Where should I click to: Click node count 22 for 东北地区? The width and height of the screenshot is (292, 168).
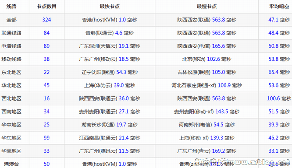(x=46, y=72)
